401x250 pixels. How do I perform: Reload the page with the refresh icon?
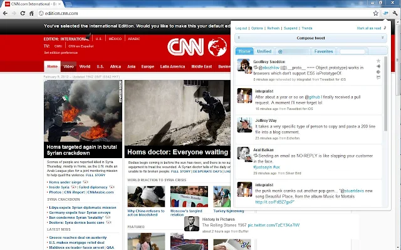click(x=23, y=13)
